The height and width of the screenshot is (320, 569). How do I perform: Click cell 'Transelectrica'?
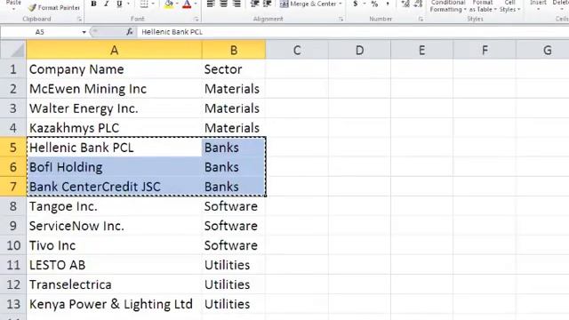[x=114, y=284]
